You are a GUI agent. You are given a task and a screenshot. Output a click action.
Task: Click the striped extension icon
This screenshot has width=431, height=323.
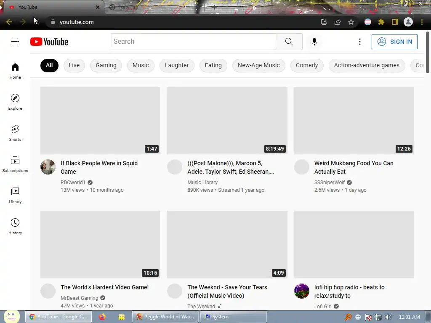click(x=368, y=22)
